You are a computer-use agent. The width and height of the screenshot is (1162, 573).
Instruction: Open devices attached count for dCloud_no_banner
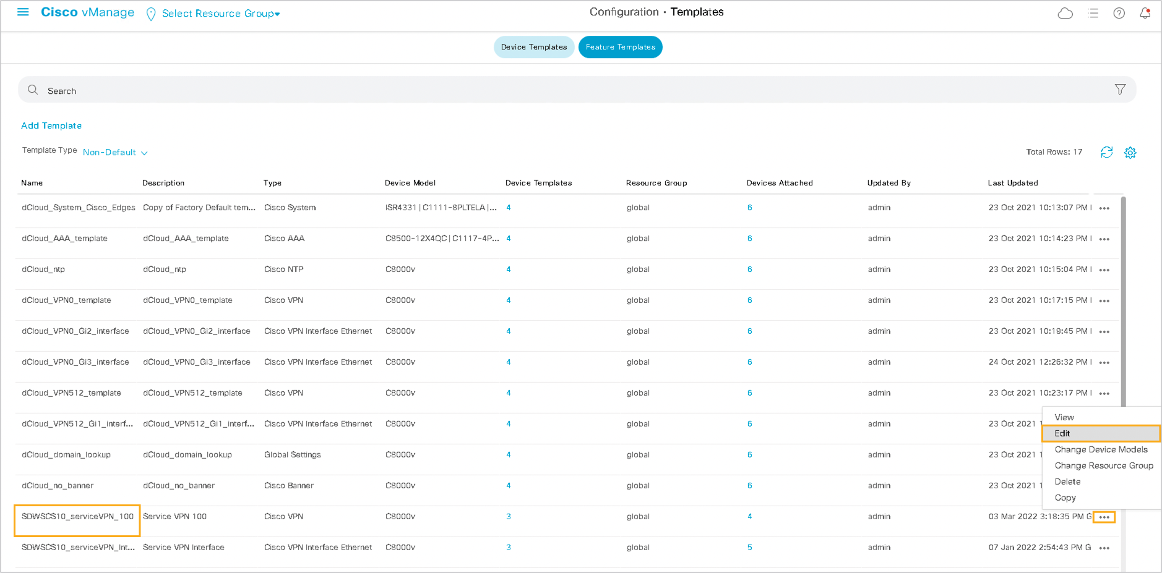(749, 486)
